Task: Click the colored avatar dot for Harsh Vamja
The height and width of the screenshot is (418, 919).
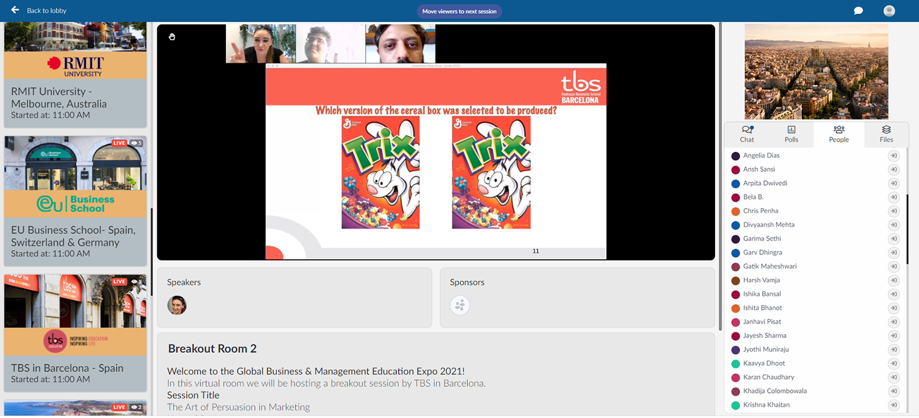Action: 736,281
